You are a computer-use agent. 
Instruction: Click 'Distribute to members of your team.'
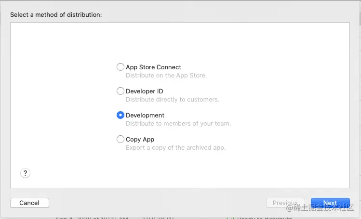178,124
